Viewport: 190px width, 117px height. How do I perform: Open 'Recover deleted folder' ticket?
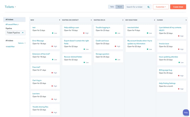click(73, 57)
